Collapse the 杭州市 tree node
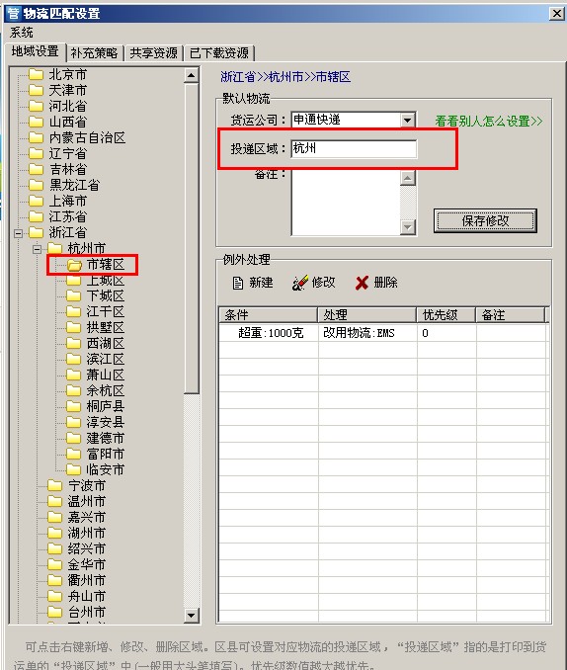Screen dimensions: 567x670 [37, 249]
